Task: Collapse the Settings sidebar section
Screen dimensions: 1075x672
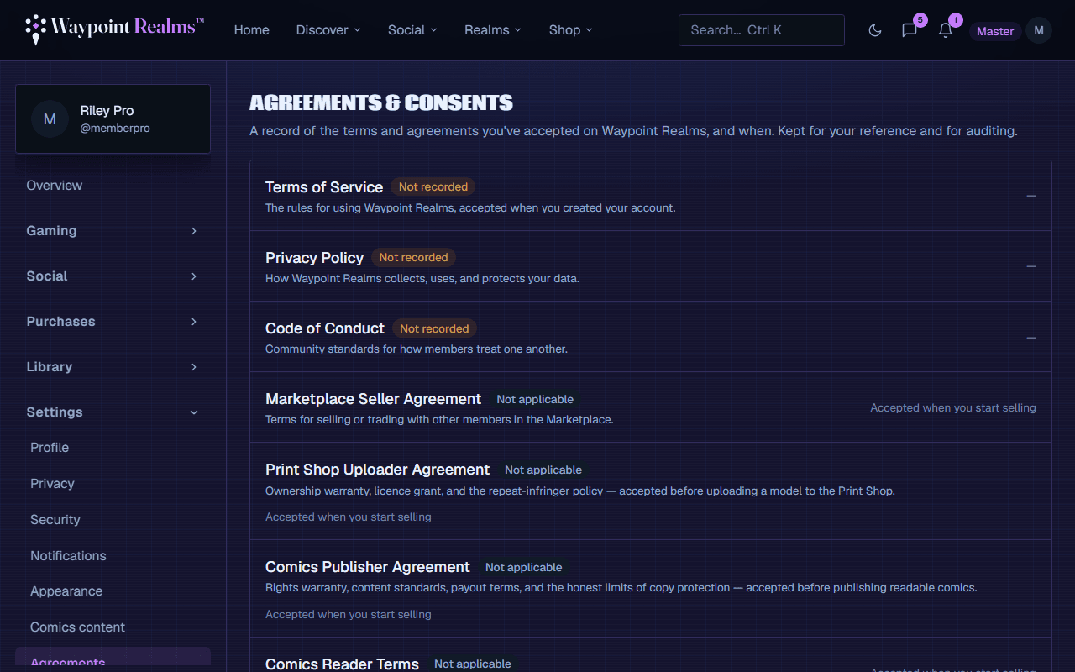Action: click(113, 412)
